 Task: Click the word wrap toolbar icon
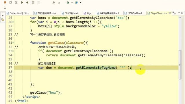click(33, 3)
